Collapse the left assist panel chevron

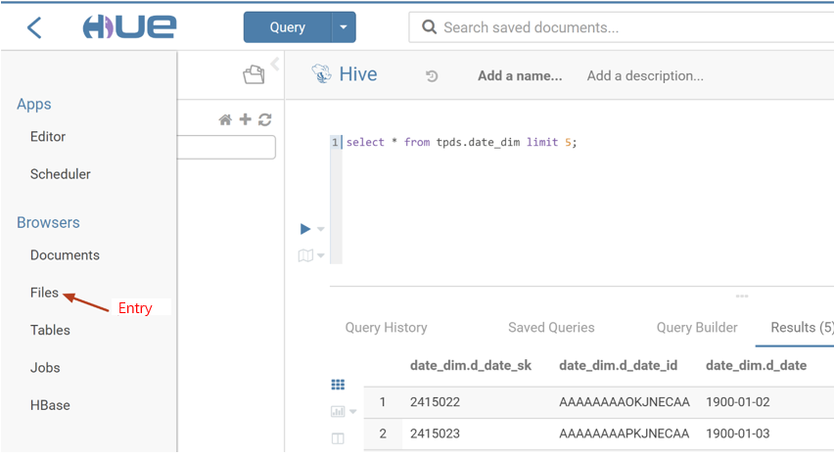pos(275,65)
